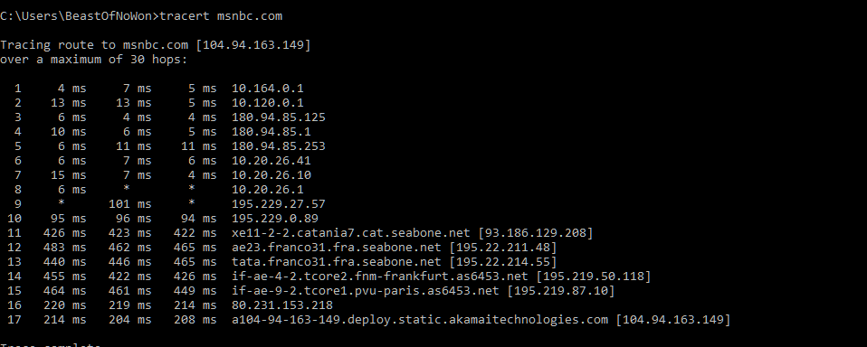This screenshot has height=347, width=867.
Task: Click the hop 16 address 80.231.153.218
Action: point(282,305)
